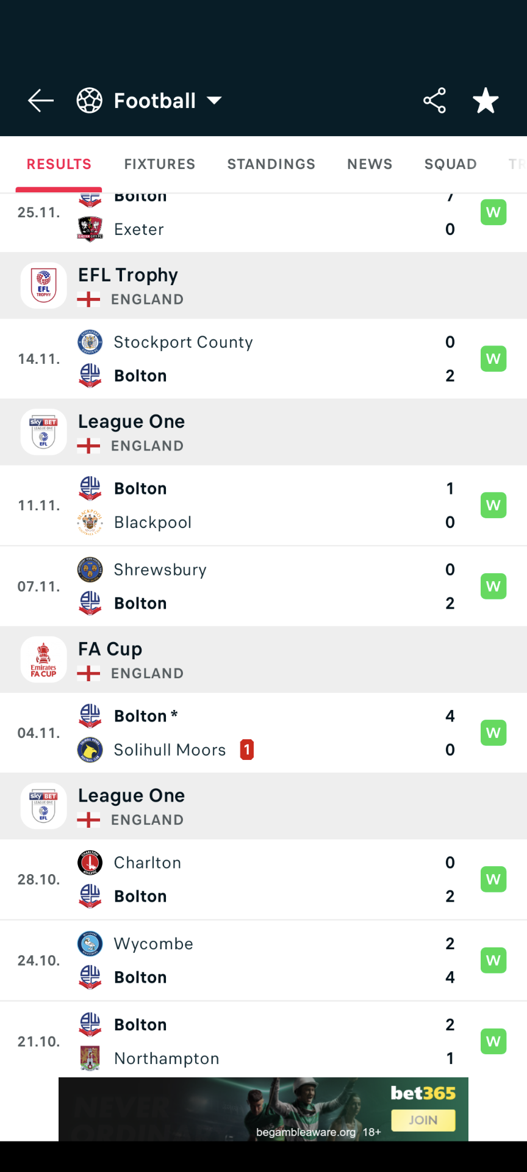Tap the Solihull Moors red card indicator

[247, 750]
